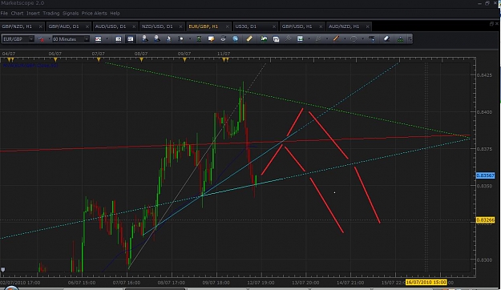
Task: Select the eraser tool
Action: click(x=386, y=39)
